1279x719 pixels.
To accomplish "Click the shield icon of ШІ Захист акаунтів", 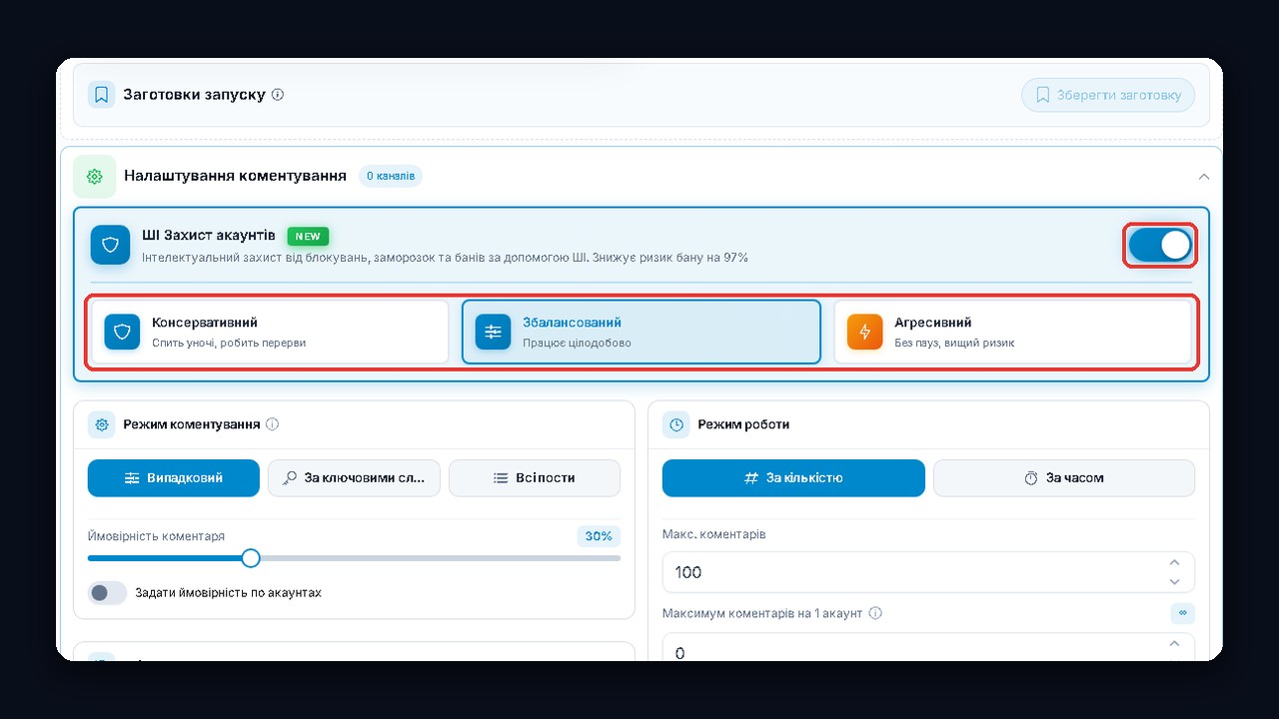I will coord(111,245).
